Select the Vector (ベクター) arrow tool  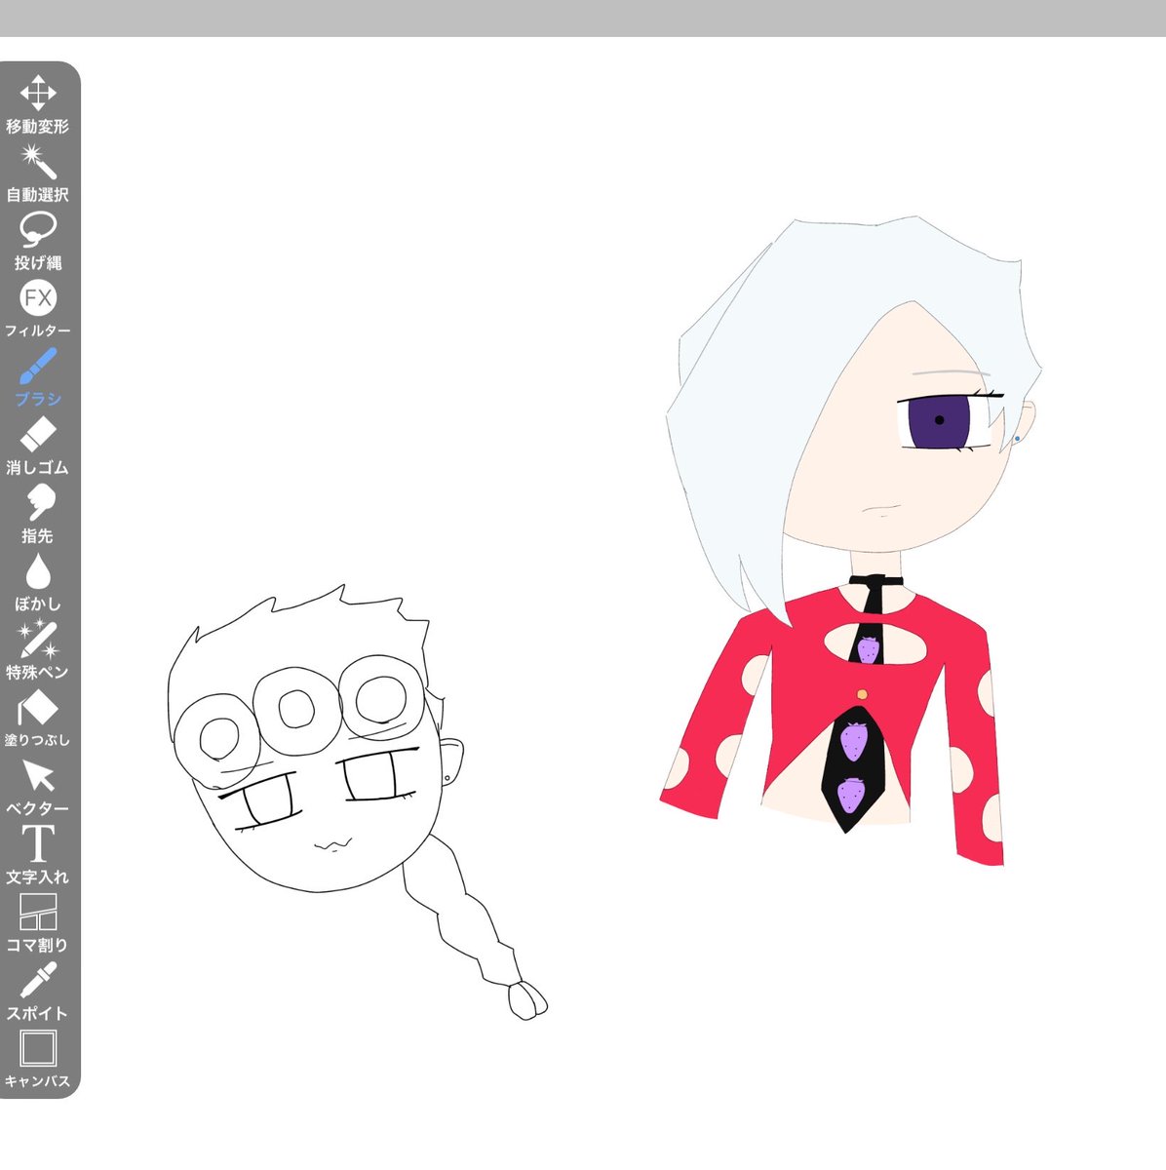click(x=38, y=787)
